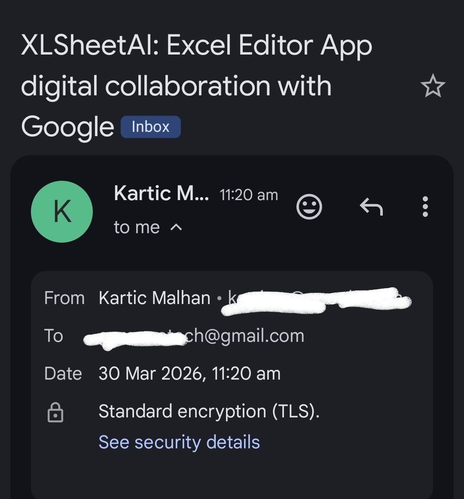This screenshot has width=464, height=499.
Task: Collapse details with the chevron arrow
Action: click(x=177, y=228)
